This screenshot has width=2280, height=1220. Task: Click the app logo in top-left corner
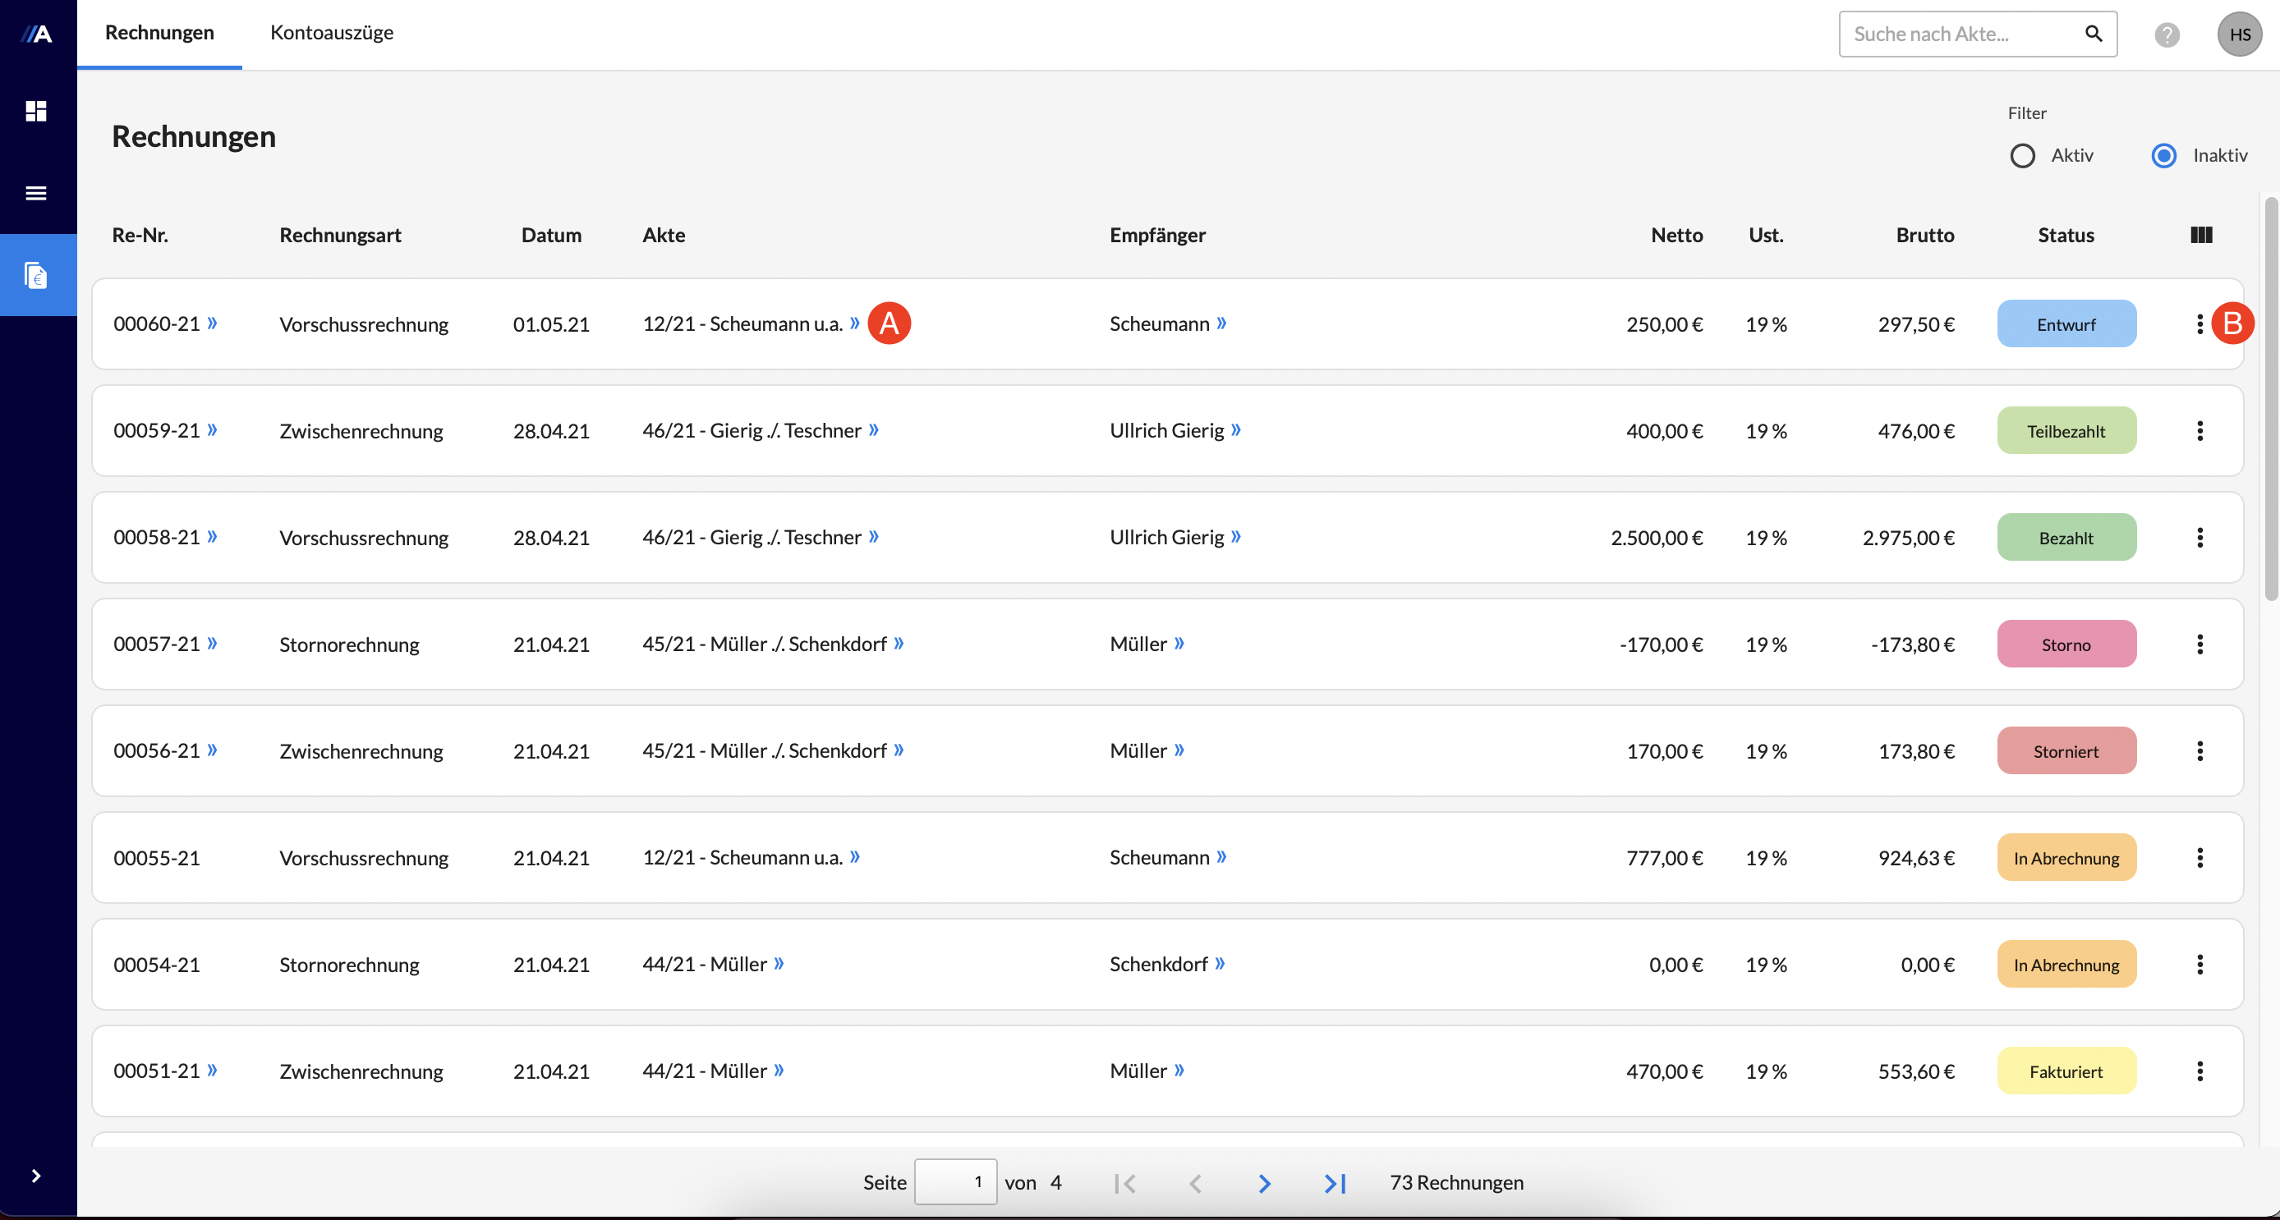[36, 34]
